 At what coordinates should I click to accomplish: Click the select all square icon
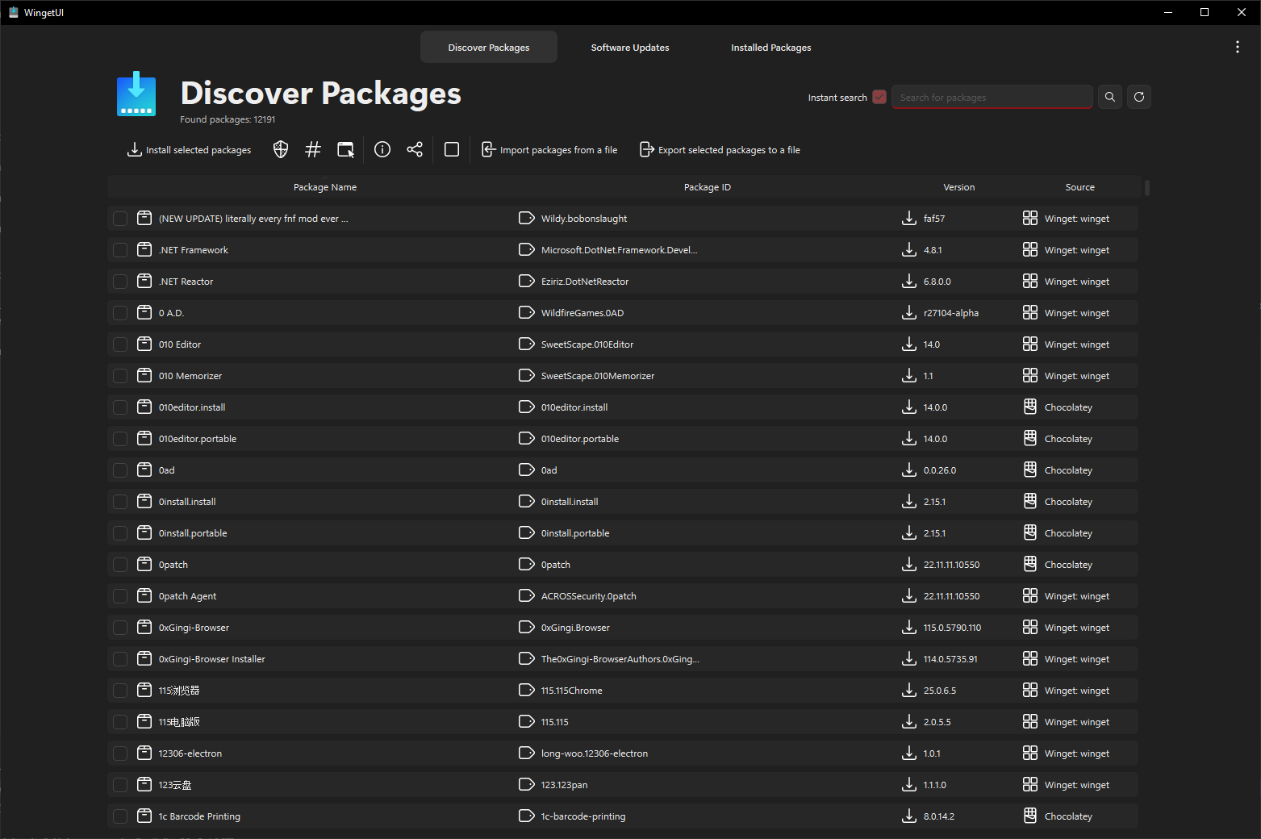pos(452,149)
